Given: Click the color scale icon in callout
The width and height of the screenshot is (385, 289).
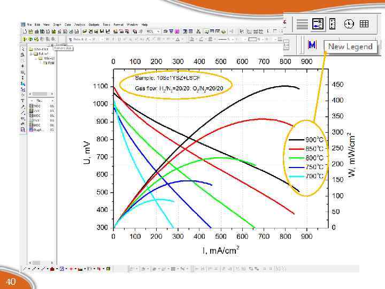Looking at the screenshot, I should (332, 24).
